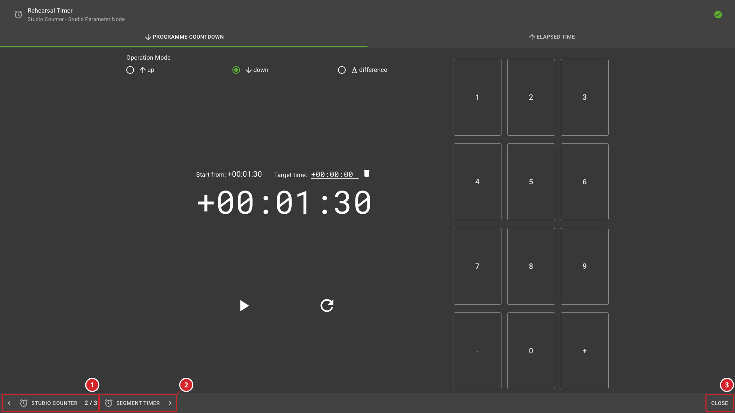
Task: Click the minus keypad button
Action: click(477, 351)
